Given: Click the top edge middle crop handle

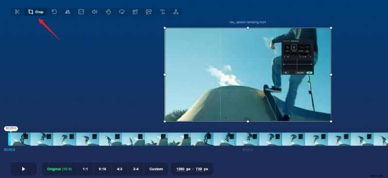Looking at the screenshot, I should tap(248, 28).
